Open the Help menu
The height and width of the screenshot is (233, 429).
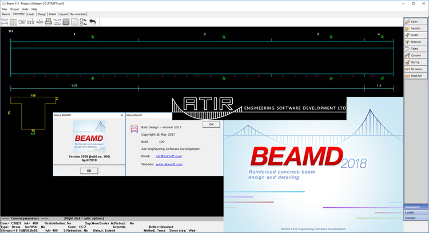pos(34,9)
